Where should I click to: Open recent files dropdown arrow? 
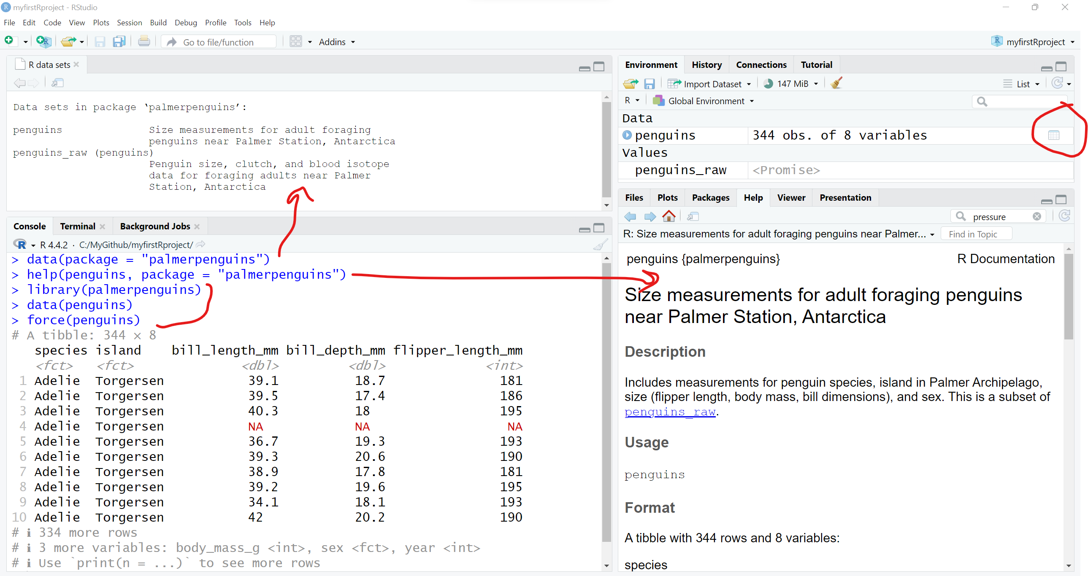(82, 42)
